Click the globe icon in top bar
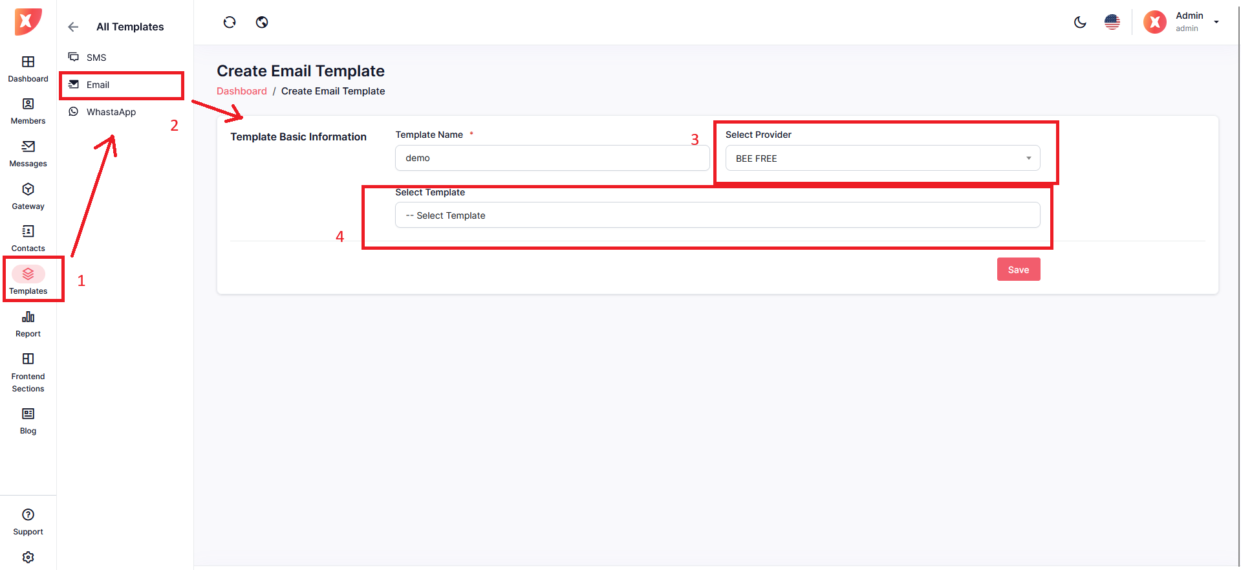Screen dimensions: 1241x570 pyautogui.click(x=262, y=23)
